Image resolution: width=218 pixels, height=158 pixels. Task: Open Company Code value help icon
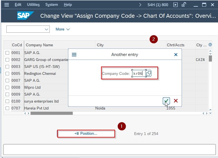[149, 73]
